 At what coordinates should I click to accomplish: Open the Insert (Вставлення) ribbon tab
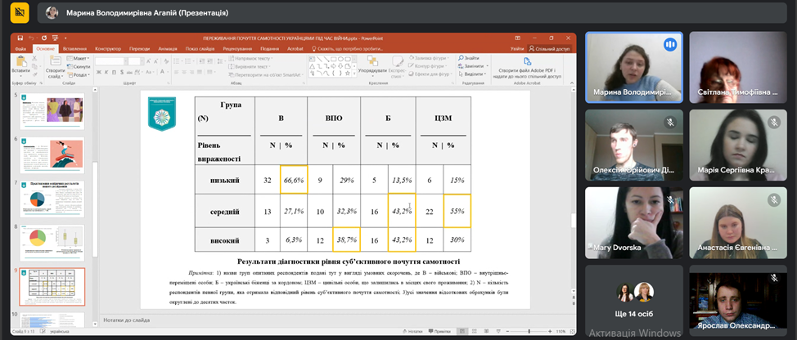pos(73,48)
